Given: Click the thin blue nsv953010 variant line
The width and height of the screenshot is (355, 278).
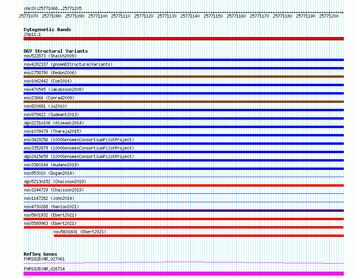Looking at the screenshot, I should [183, 177].
